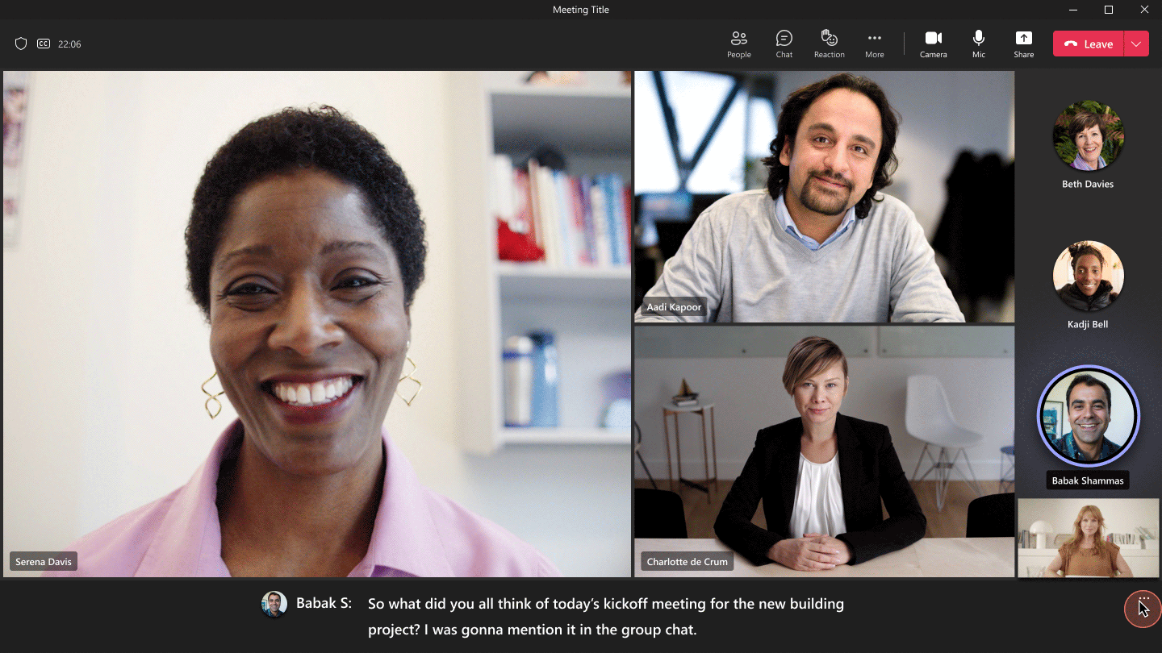Check the meeting timer showing 22:06
The width and height of the screenshot is (1162, 653).
[69, 44]
